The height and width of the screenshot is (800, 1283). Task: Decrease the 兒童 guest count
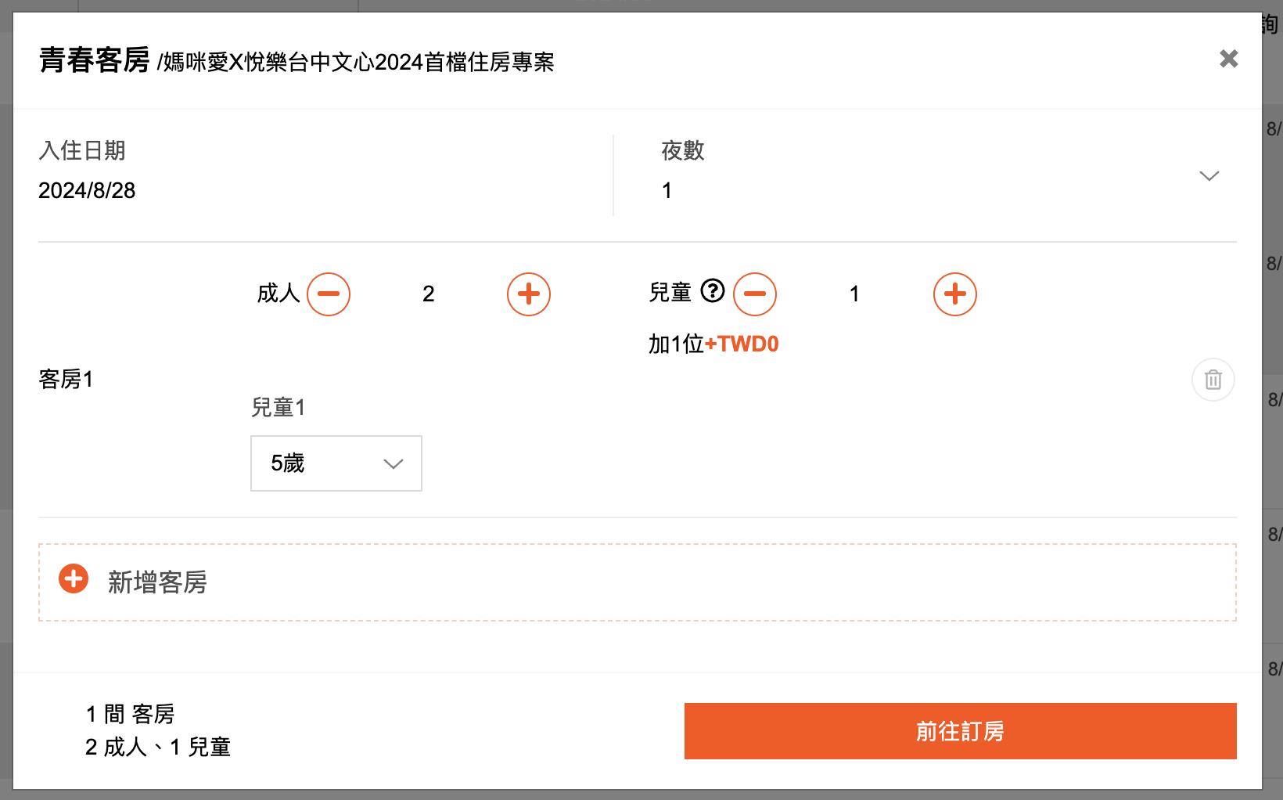755,294
